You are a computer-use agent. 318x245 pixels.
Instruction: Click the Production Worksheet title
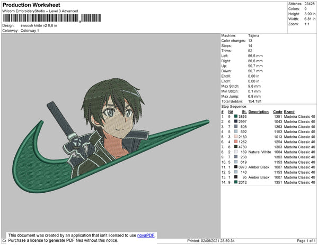tap(31, 5)
